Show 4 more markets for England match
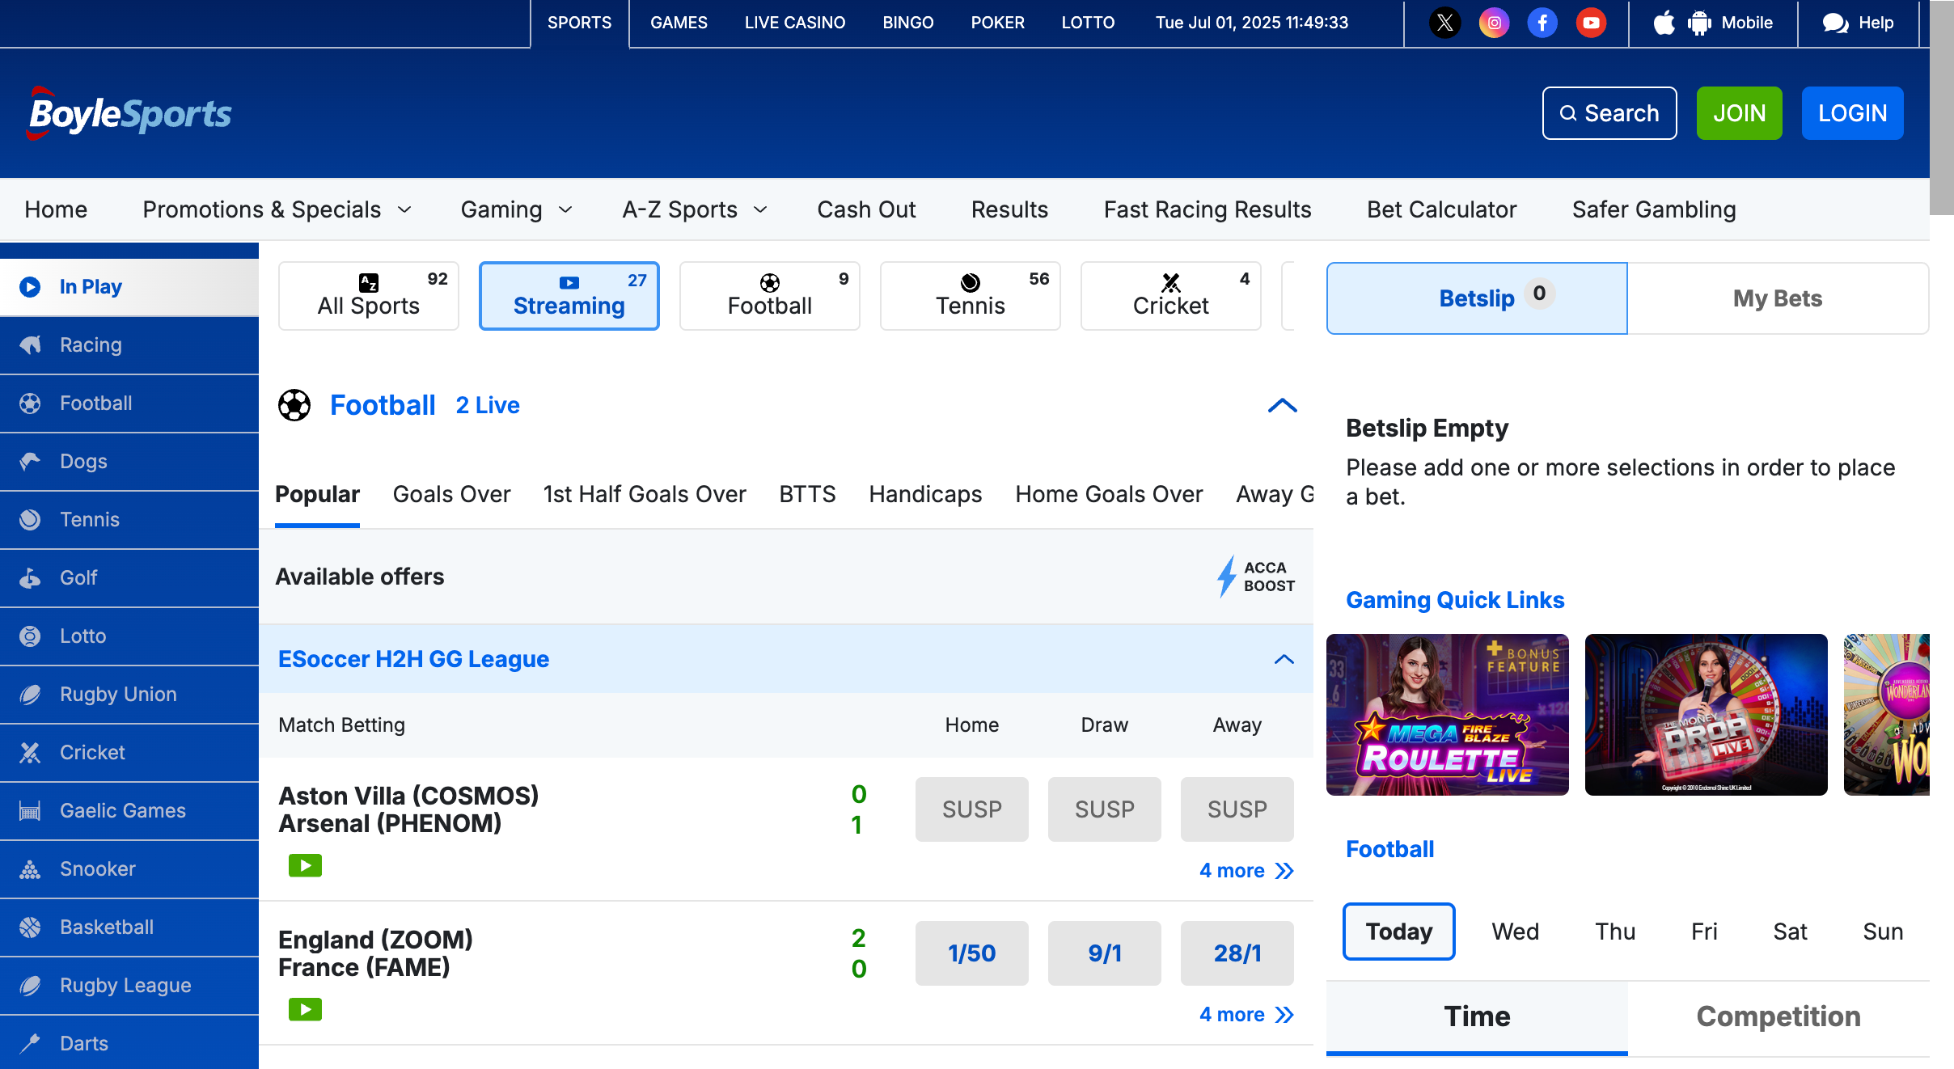 pyautogui.click(x=1246, y=1015)
